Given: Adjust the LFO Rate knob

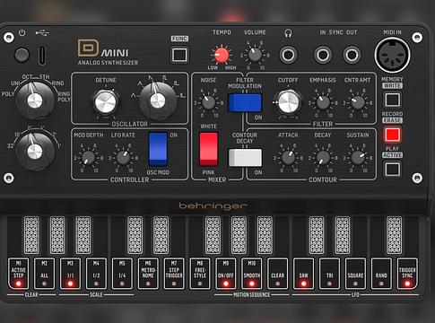Looking at the screenshot, I should click(x=123, y=158).
